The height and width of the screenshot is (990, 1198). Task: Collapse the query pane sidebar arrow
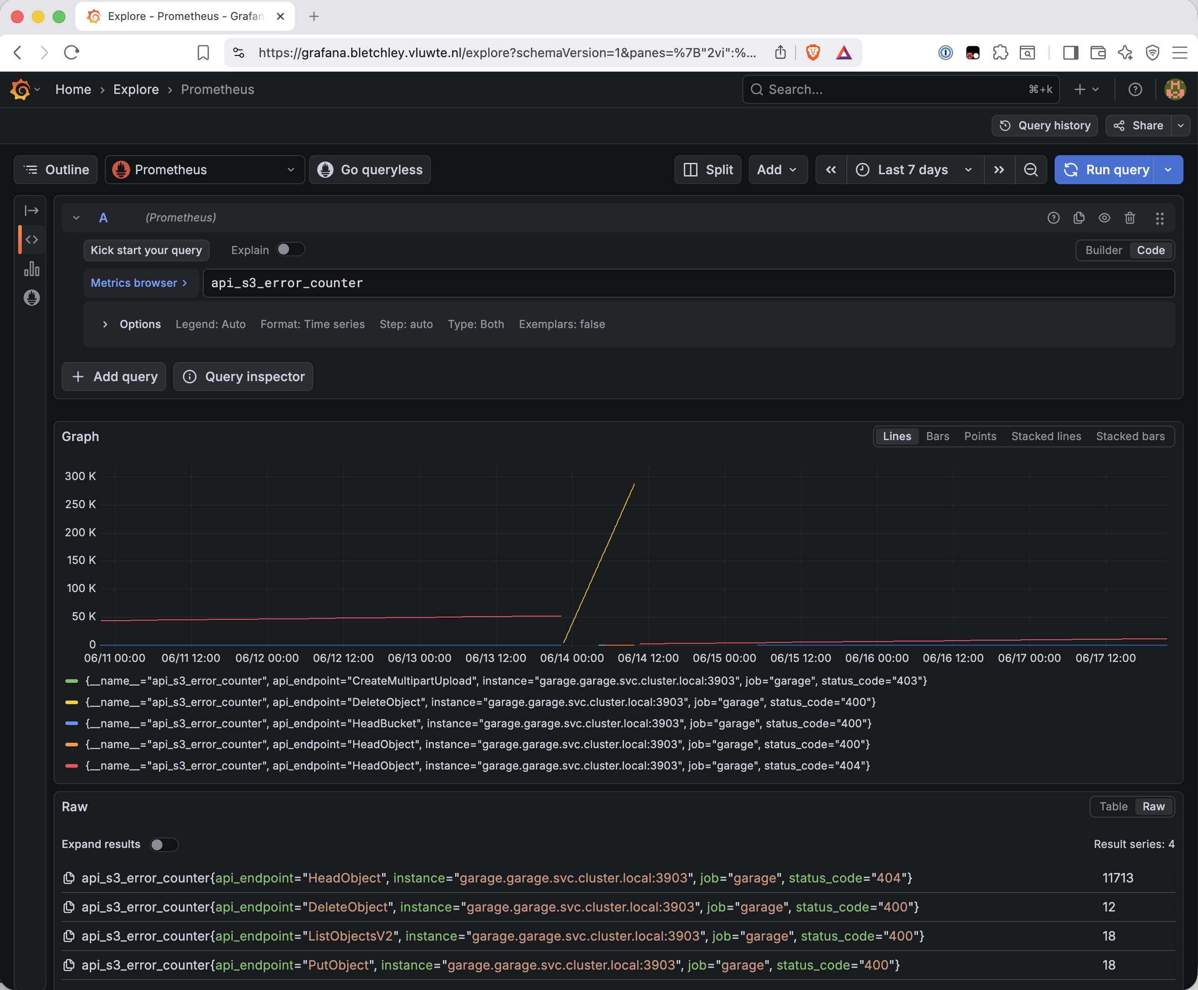click(32, 211)
